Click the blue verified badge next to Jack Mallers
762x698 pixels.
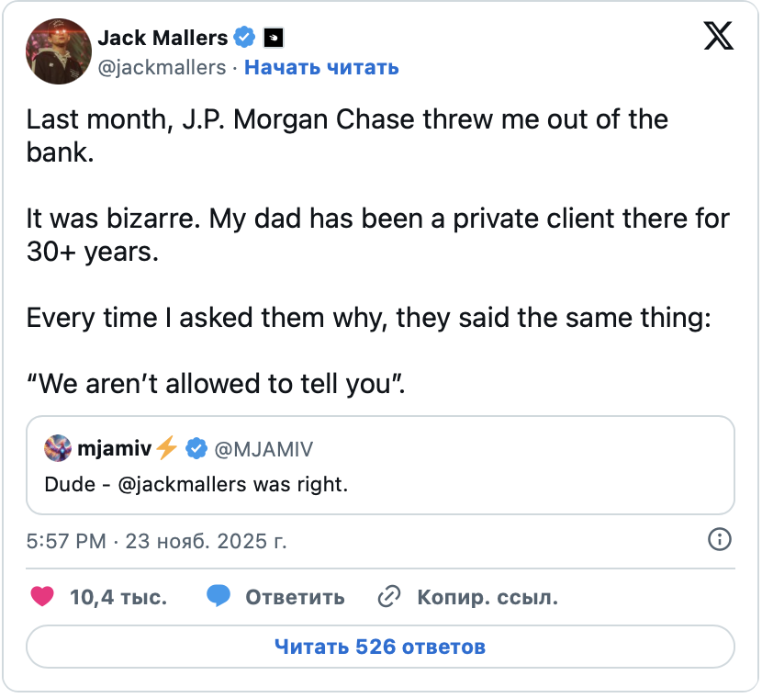tap(243, 38)
